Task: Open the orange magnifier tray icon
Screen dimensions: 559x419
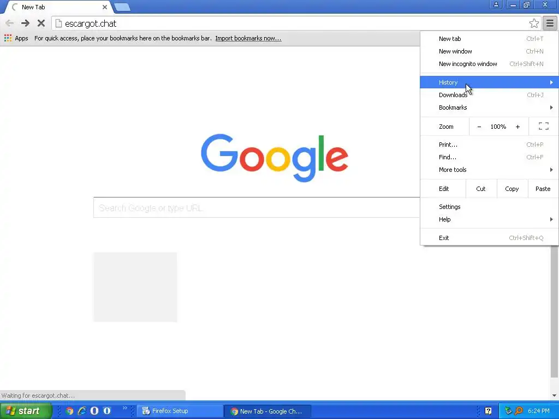Action: [x=519, y=411]
